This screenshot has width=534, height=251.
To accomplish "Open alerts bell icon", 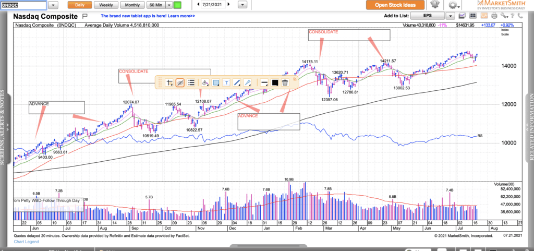I will (435, 4).
